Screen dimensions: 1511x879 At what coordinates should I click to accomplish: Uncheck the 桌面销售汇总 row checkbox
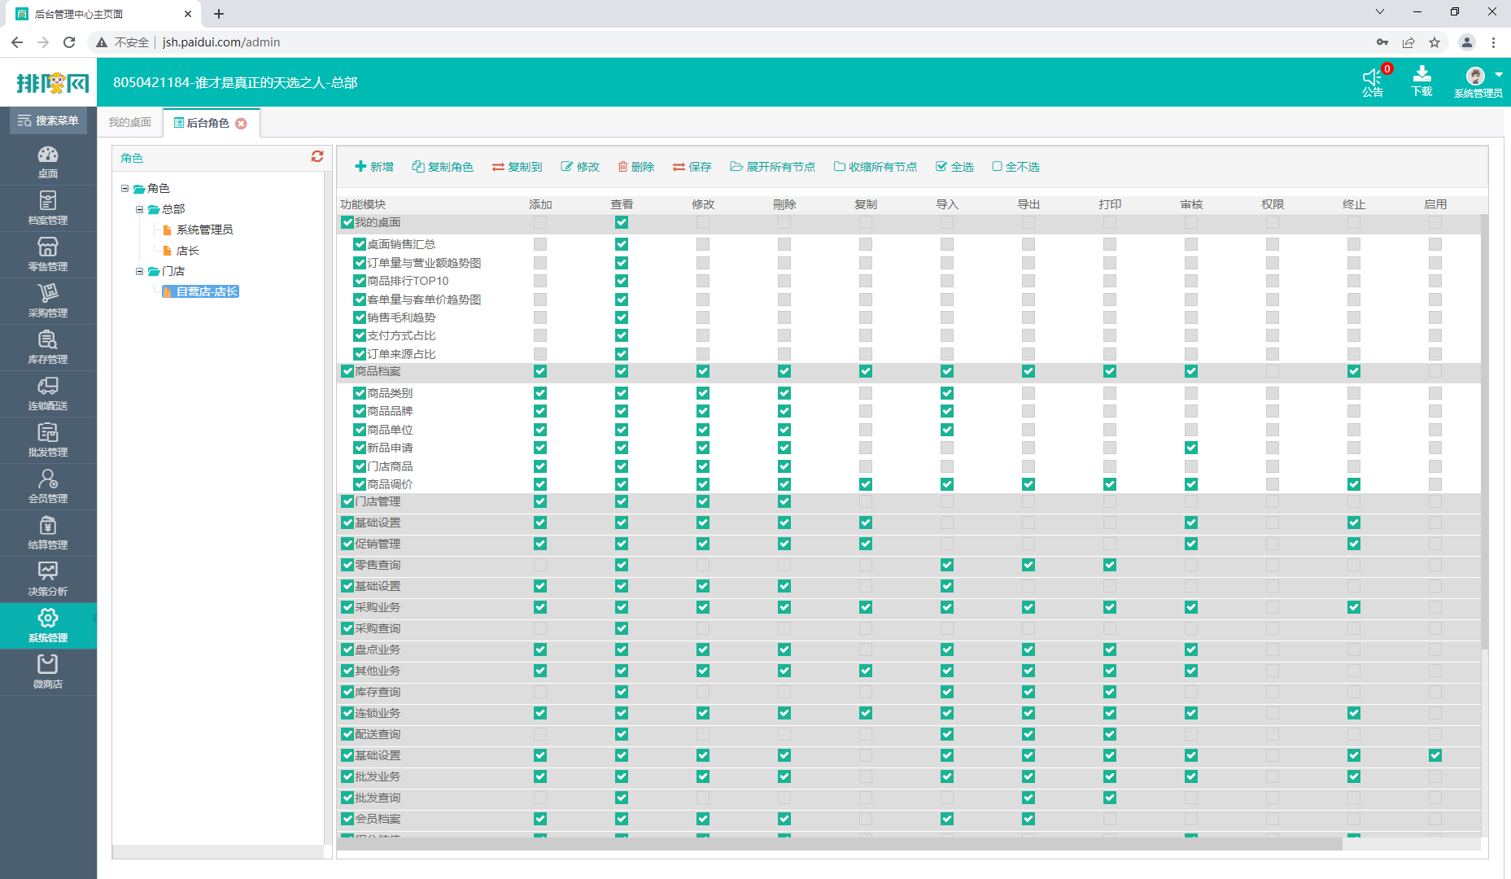(360, 244)
